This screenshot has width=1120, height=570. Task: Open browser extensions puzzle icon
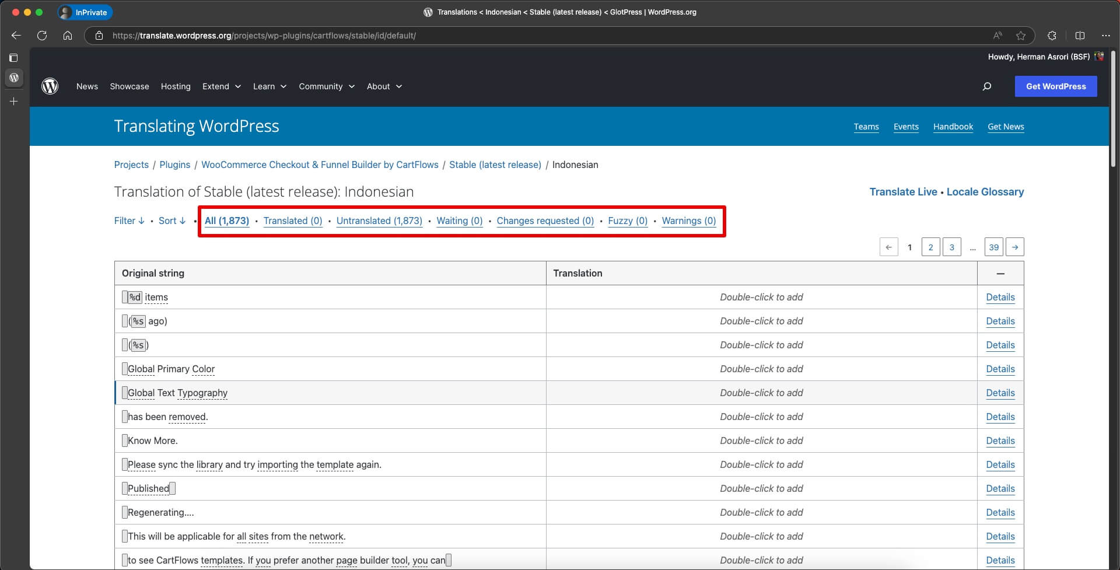coord(1052,36)
